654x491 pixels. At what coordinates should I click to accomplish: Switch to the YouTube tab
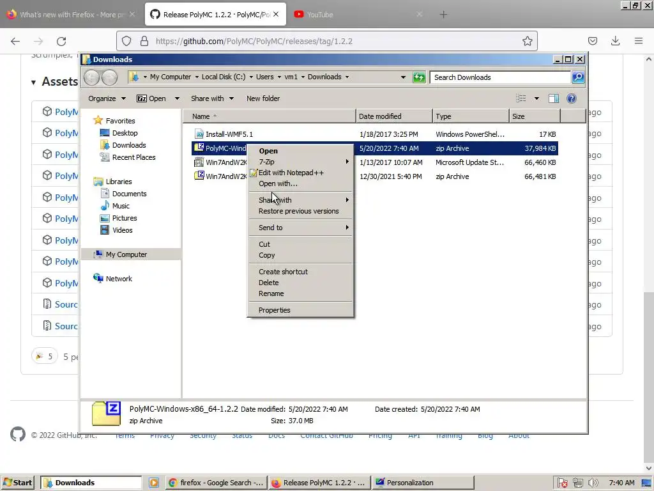coord(358,14)
